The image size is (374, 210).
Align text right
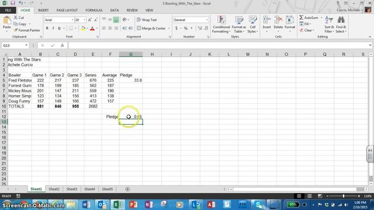pos(116,29)
